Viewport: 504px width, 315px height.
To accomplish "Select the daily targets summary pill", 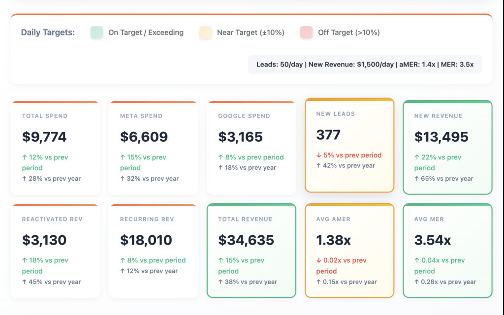I will coord(365,64).
